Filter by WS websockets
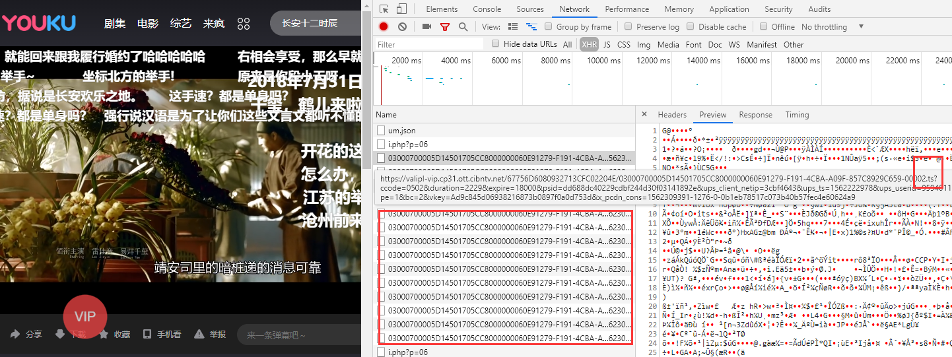The height and width of the screenshot is (357, 952). [x=734, y=45]
